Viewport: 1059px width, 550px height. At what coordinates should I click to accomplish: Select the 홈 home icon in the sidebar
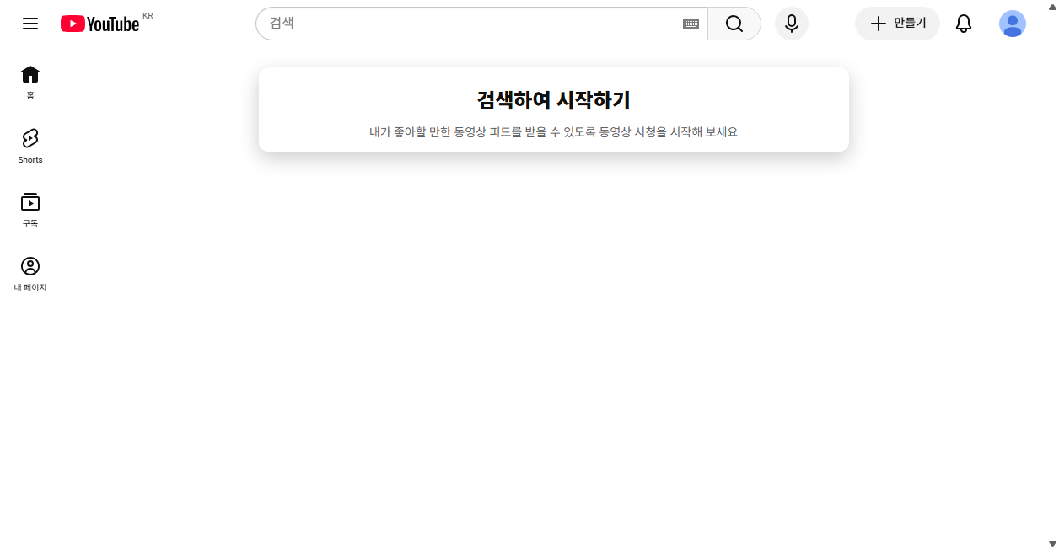tap(30, 74)
